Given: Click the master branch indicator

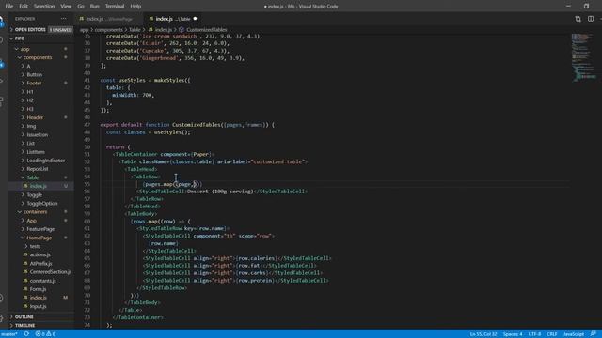Looking at the screenshot, I should point(9,334).
